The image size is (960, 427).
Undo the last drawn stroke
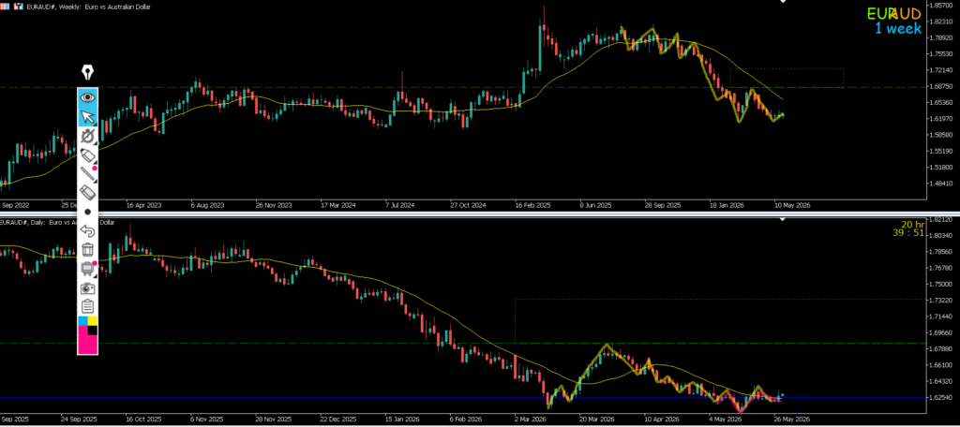(x=87, y=230)
